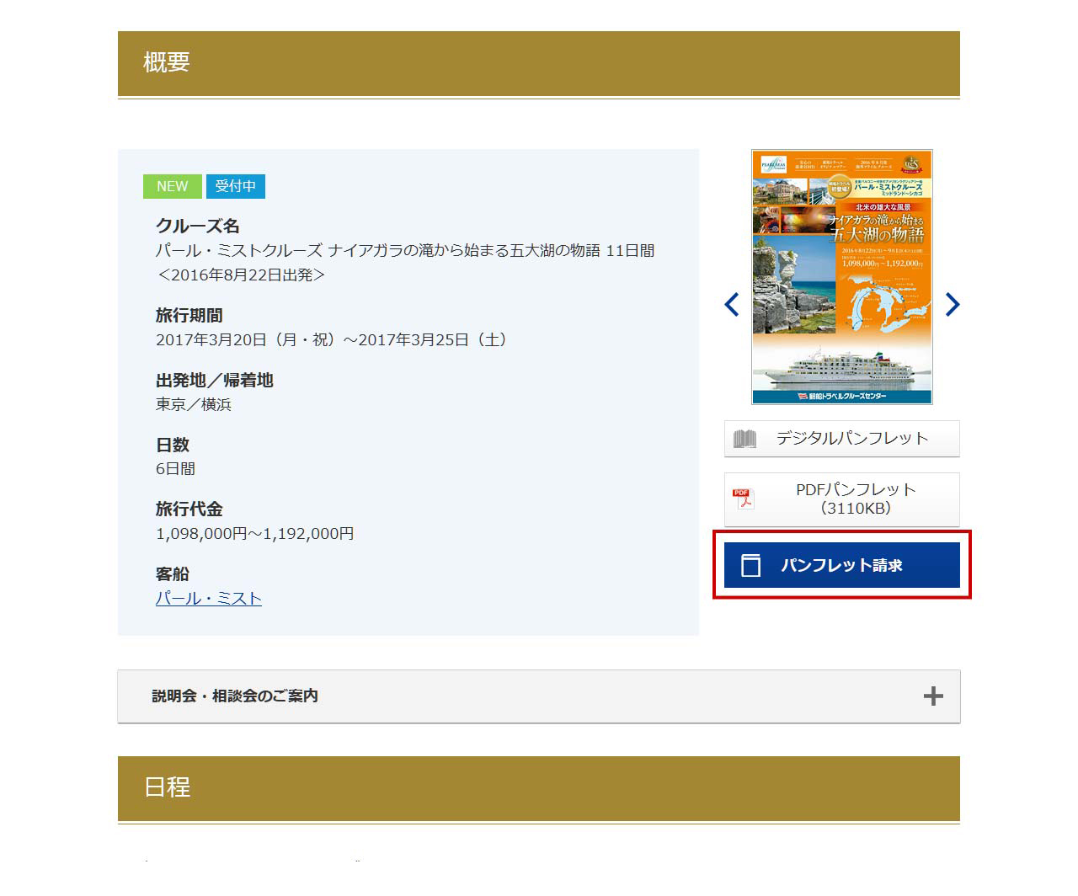Click the 東京／横浜 departure text
The width and height of the screenshot is (1078, 896).
tap(194, 404)
